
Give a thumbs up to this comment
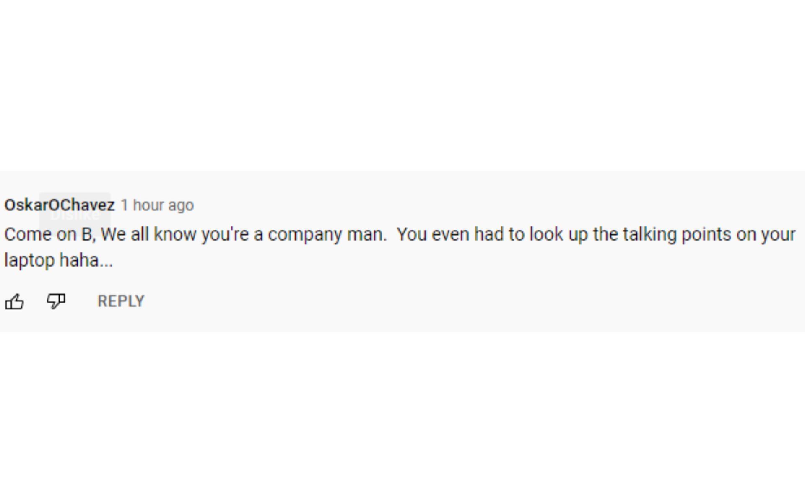[14, 301]
